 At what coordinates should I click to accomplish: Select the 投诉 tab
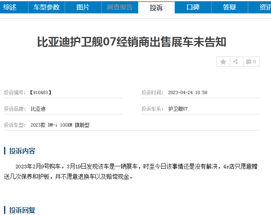[x=156, y=7]
